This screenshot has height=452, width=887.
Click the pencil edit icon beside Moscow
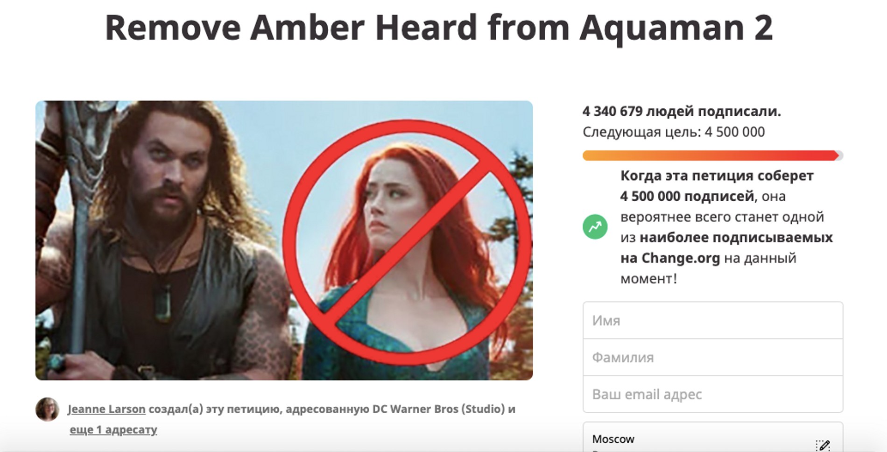click(823, 445)
